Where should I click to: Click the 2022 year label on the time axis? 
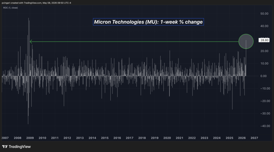[x=192, y=138]
